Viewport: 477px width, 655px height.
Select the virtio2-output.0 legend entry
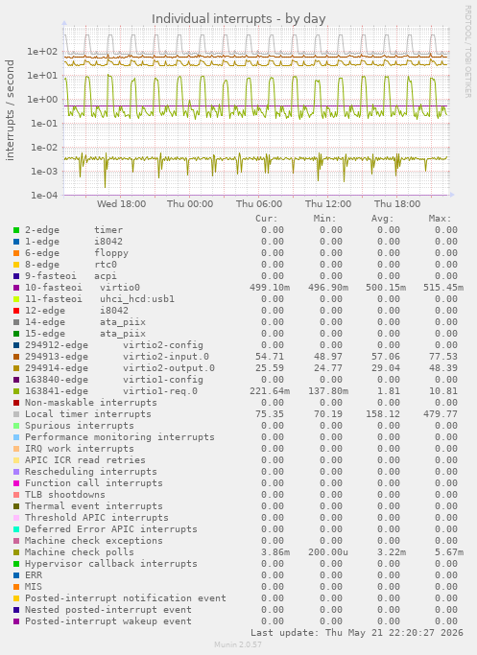pos(120,368)
